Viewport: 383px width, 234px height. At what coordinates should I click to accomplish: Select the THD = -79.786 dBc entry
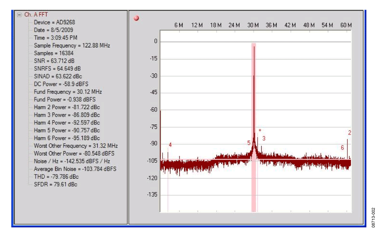pyautogui.click(x=56, y=176)
